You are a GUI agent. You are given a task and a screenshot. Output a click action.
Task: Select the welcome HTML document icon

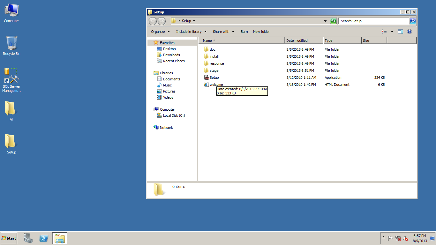pos(207,85)
